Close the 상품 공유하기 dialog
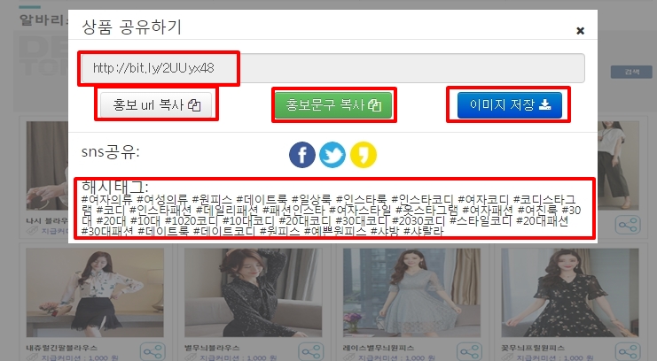The width and height of the screenshot is (657, 361). [x=580, y=31]
